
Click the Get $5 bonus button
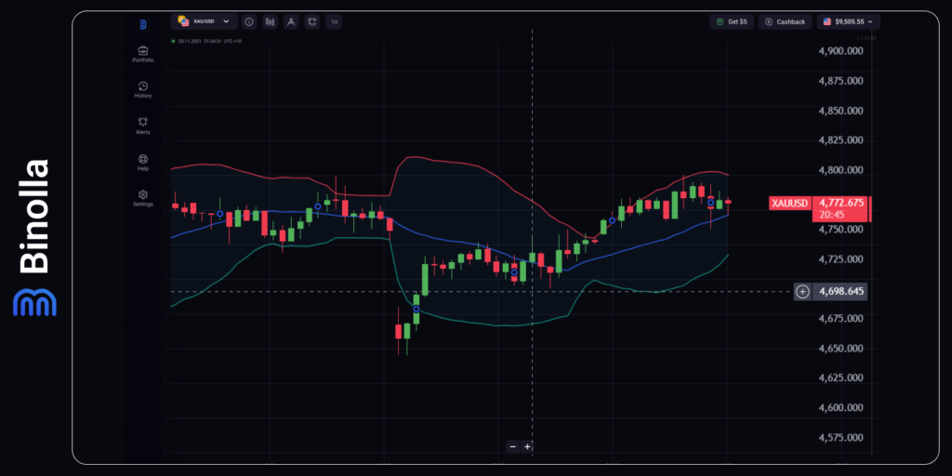(732, 22)
